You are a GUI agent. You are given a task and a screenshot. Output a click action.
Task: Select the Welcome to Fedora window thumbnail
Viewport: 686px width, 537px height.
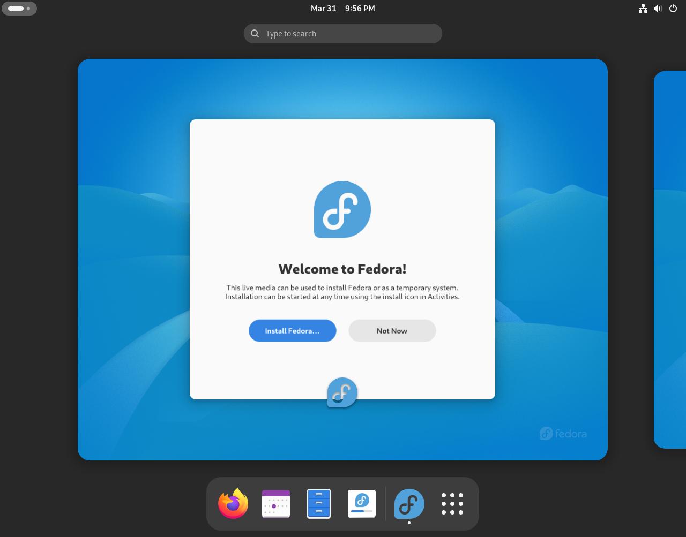click(342, 259)
